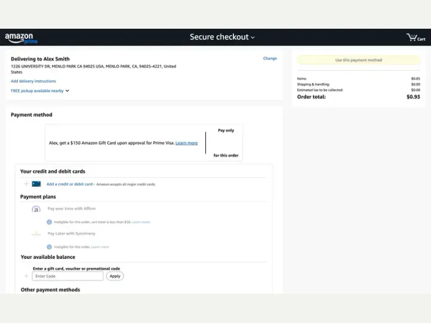This screenshot has height=323, width=431.
Task: Expand FREE pickup available nearby chevron
Action: [x=67, y=91]
